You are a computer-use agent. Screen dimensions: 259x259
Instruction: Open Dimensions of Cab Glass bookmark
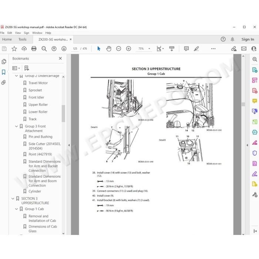(43, 229)
